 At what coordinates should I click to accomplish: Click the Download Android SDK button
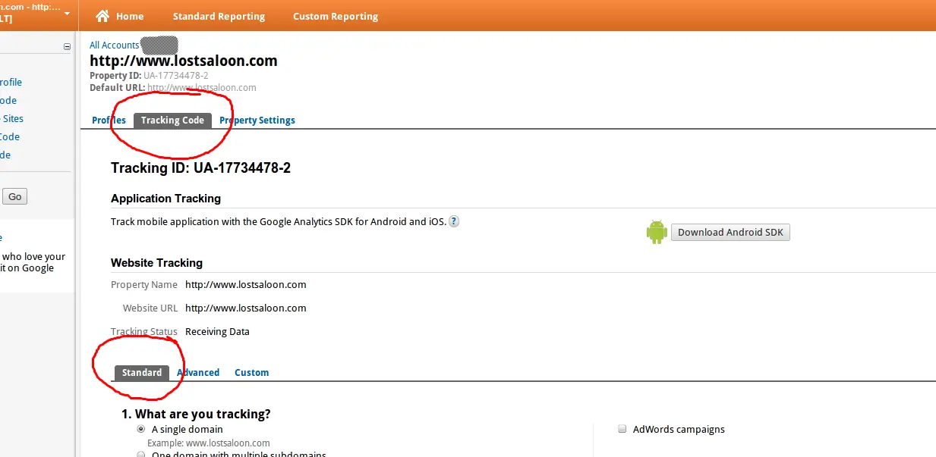pos(730,232)
